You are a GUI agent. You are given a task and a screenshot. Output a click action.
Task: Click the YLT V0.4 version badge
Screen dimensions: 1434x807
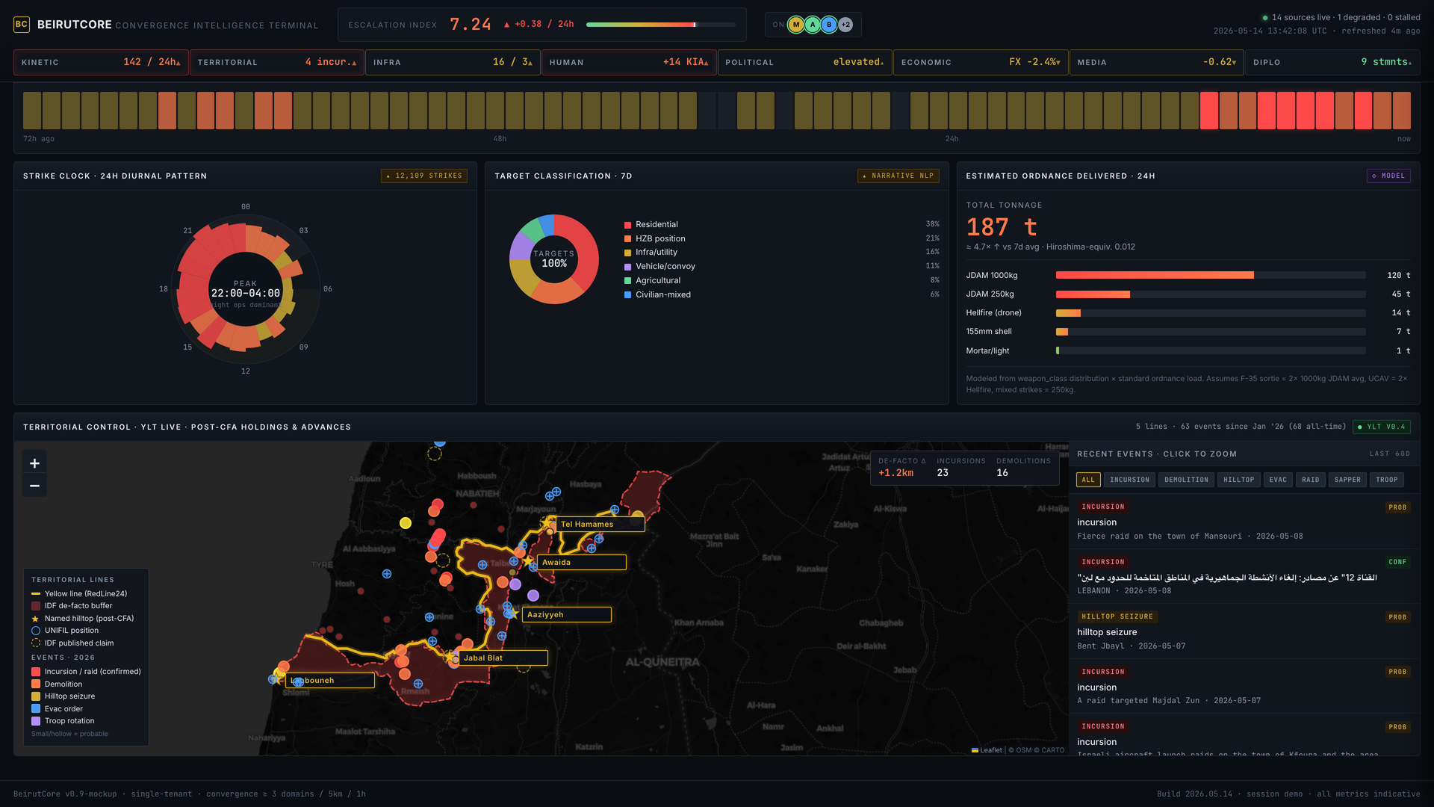pos(1381,427)
